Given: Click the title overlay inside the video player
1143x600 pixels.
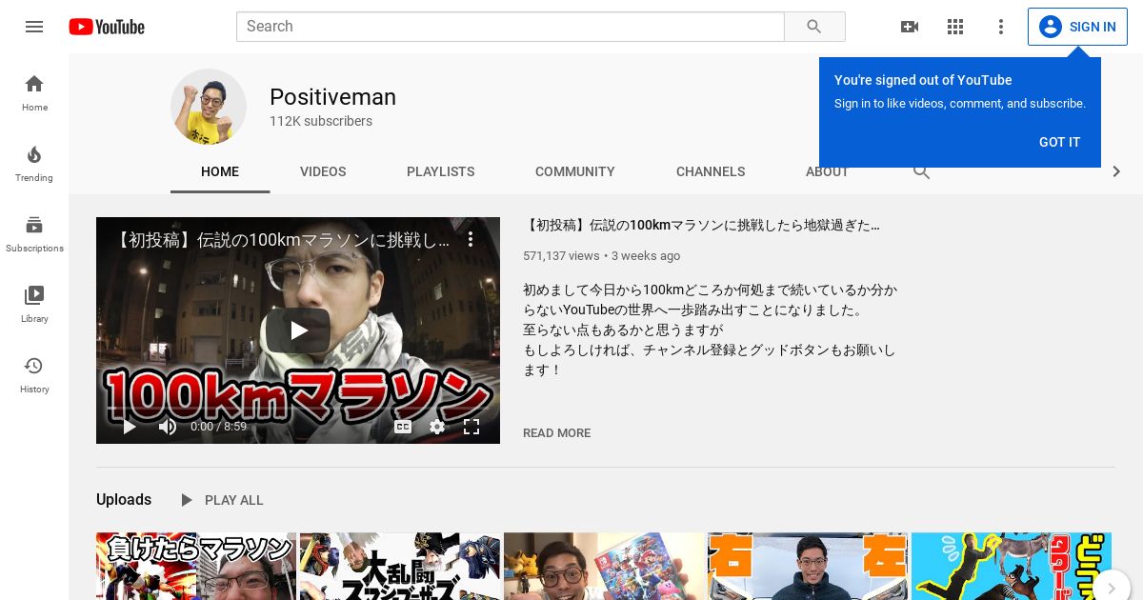Looking at the screenshot, I should (x=281, y=240).
